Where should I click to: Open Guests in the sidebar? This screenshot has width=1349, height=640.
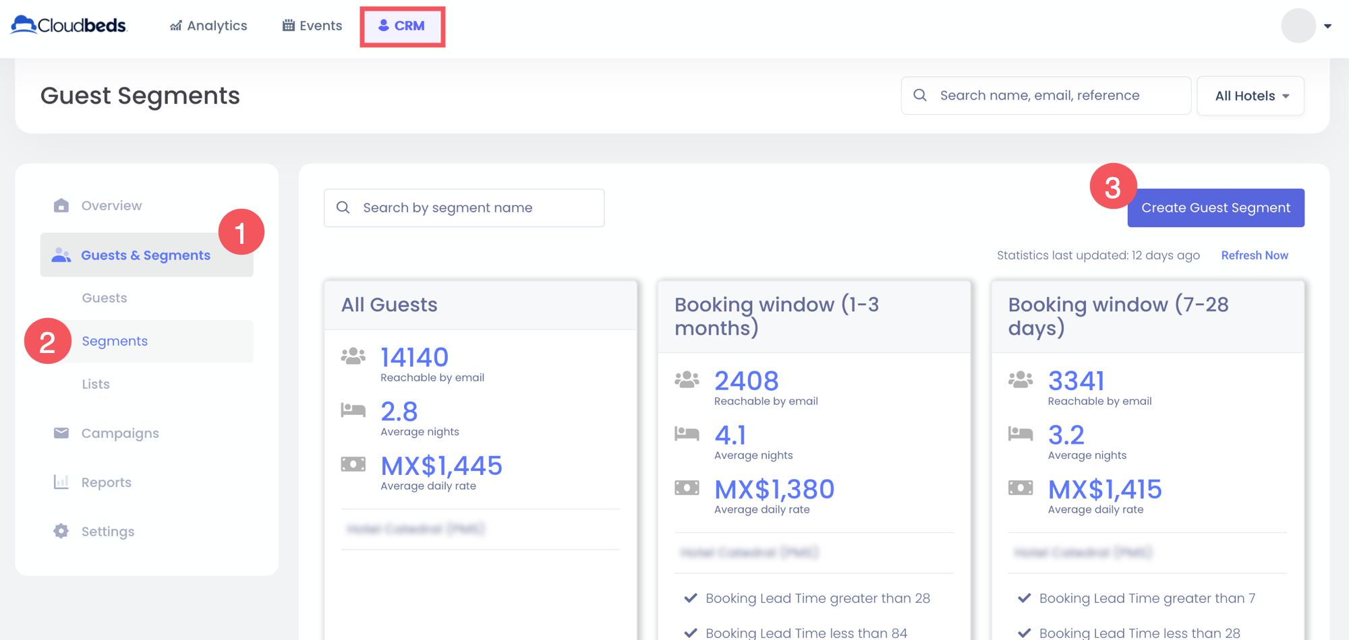105,298
